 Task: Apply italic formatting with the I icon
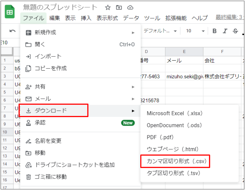225,31
